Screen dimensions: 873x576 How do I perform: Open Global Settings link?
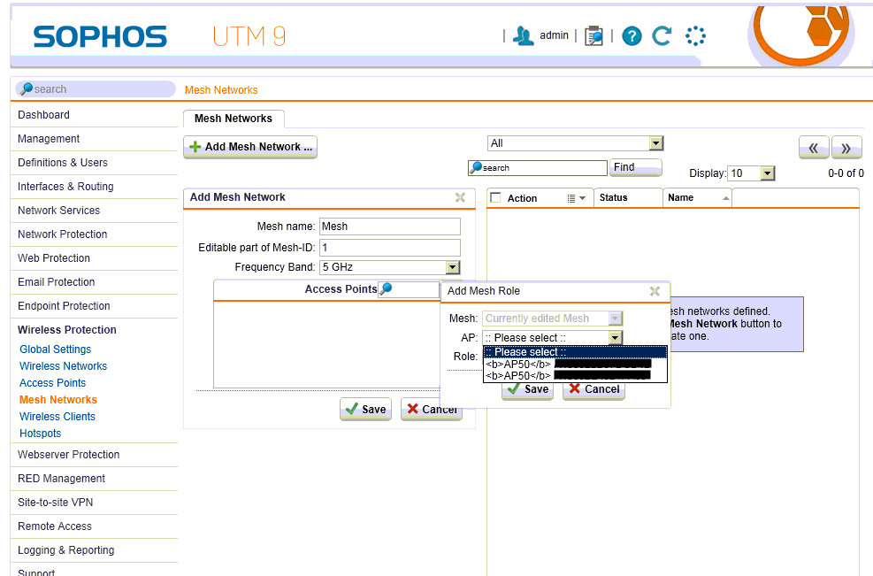55,349
